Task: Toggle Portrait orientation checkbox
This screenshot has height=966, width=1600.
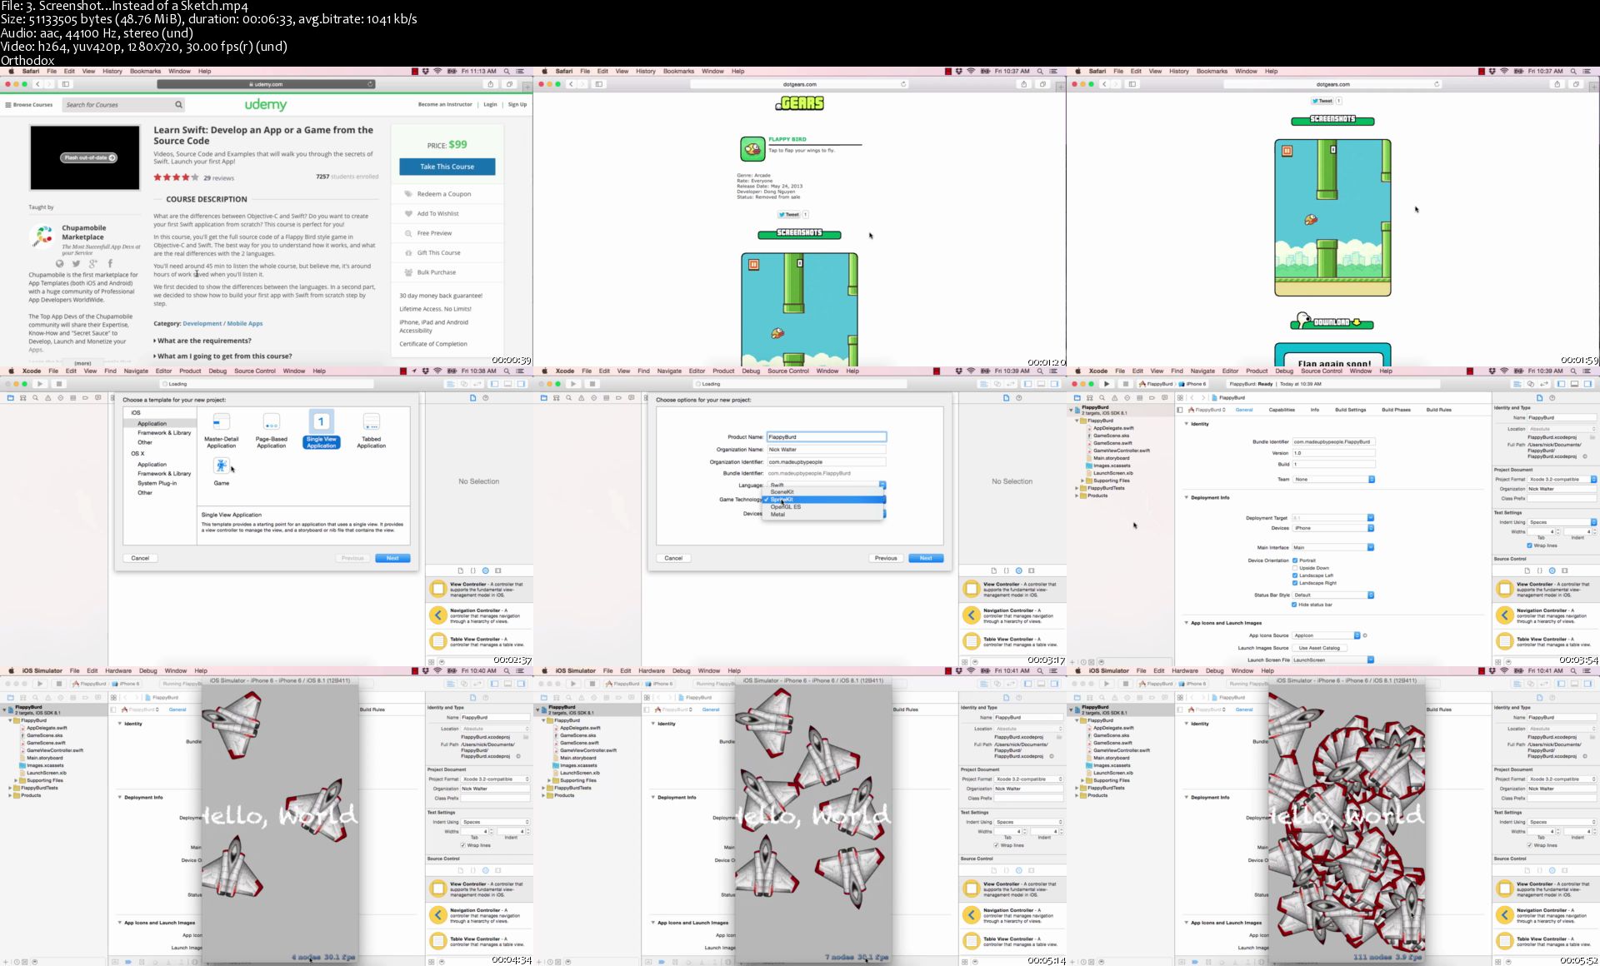Action: coord(1294,560)
